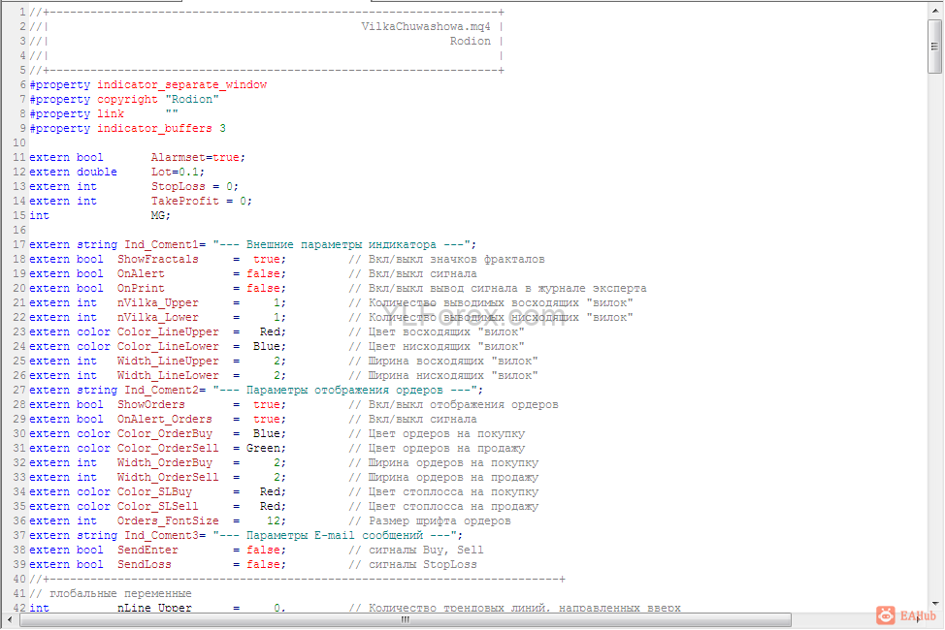945x630 pixels.
Task: Click indicator_buffers on line 9
Action: pos(154,128)
